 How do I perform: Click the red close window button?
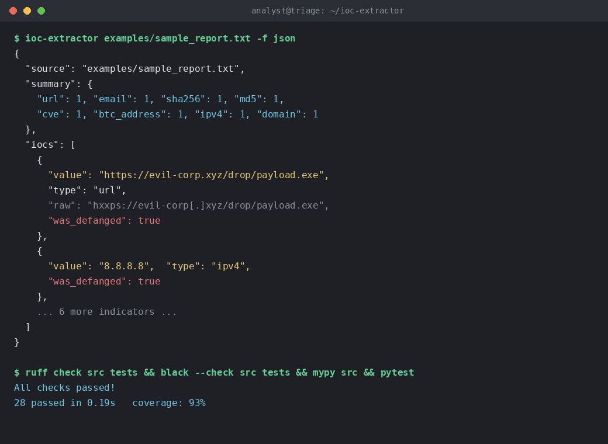pos(13,11)
